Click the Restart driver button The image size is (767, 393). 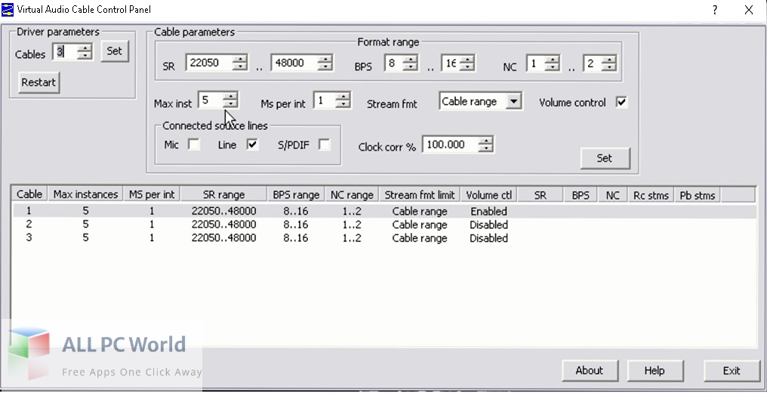click(x=39, y=82)
